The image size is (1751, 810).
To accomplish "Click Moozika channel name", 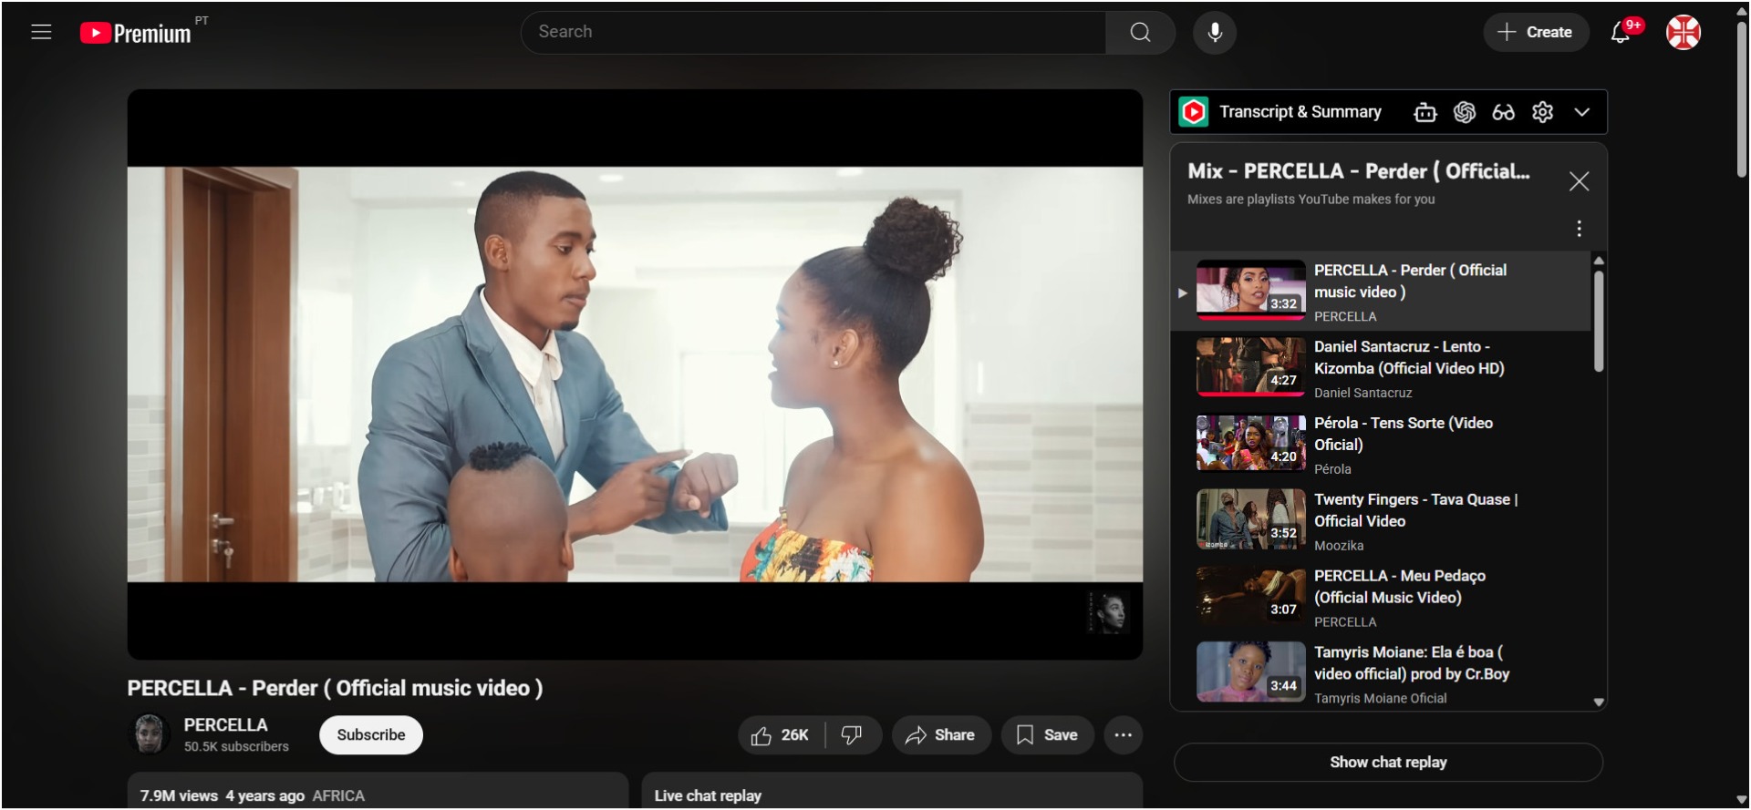I will (x=1339, y=546).
